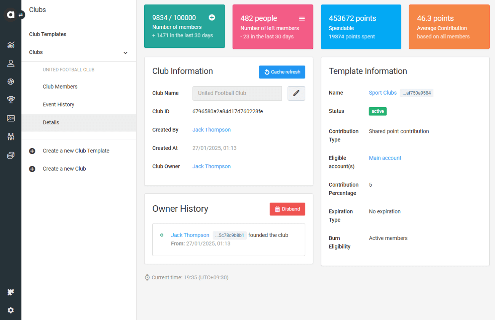Open the Sport Clubs template link
The width and height of the screenshot is (495, 320).
pyautogui.click(x=383, y=93)
